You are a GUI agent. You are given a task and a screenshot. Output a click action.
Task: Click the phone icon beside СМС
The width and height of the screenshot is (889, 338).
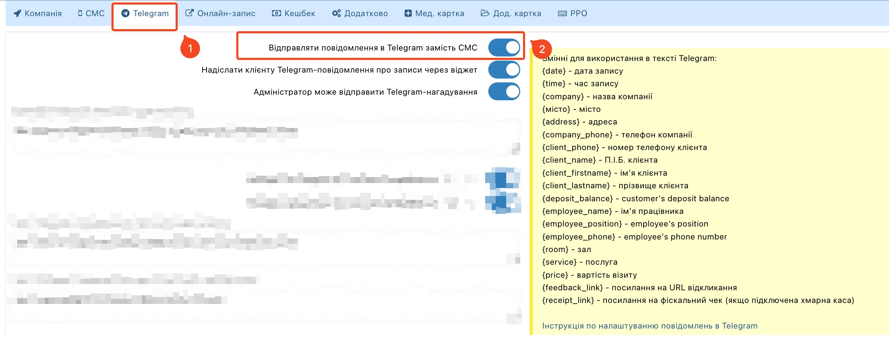pyautogui.click(x=80, y=13)
